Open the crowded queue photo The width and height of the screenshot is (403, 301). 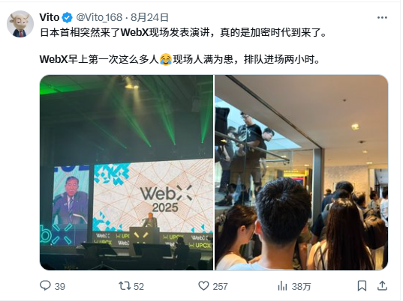tap(302, 172)
